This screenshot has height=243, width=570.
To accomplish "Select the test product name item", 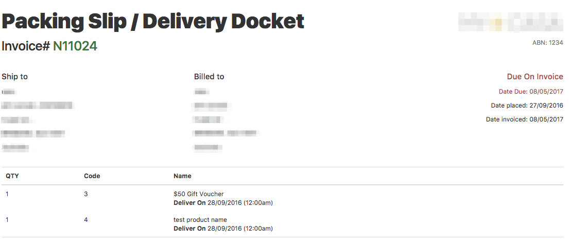I will tap(200, 220).
